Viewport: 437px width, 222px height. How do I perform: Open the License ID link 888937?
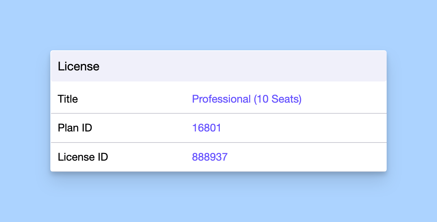click(210, 157)
